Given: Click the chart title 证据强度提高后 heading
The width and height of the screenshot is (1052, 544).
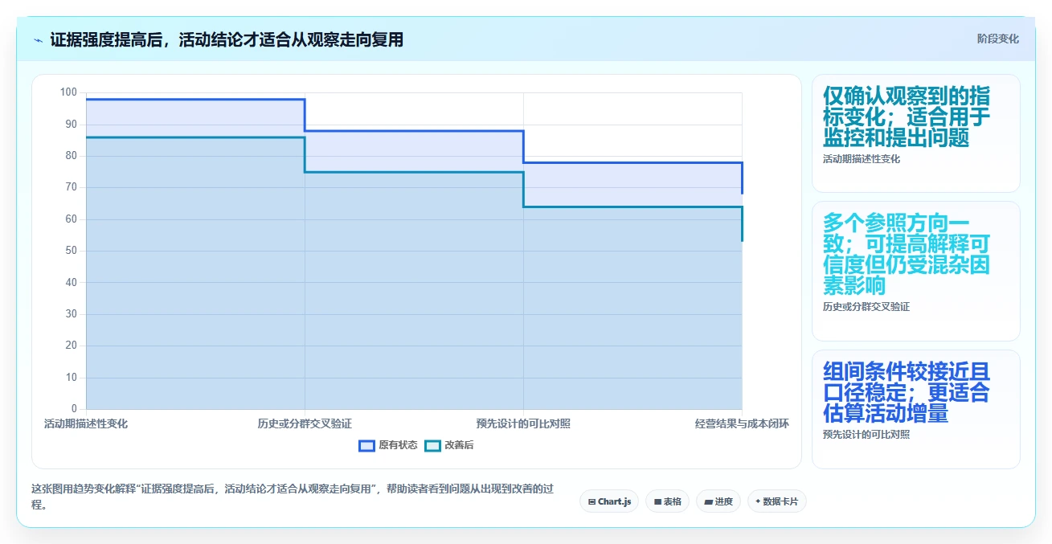Looking at the screenshot, I should pyautogui.click(x=227, y=39).
